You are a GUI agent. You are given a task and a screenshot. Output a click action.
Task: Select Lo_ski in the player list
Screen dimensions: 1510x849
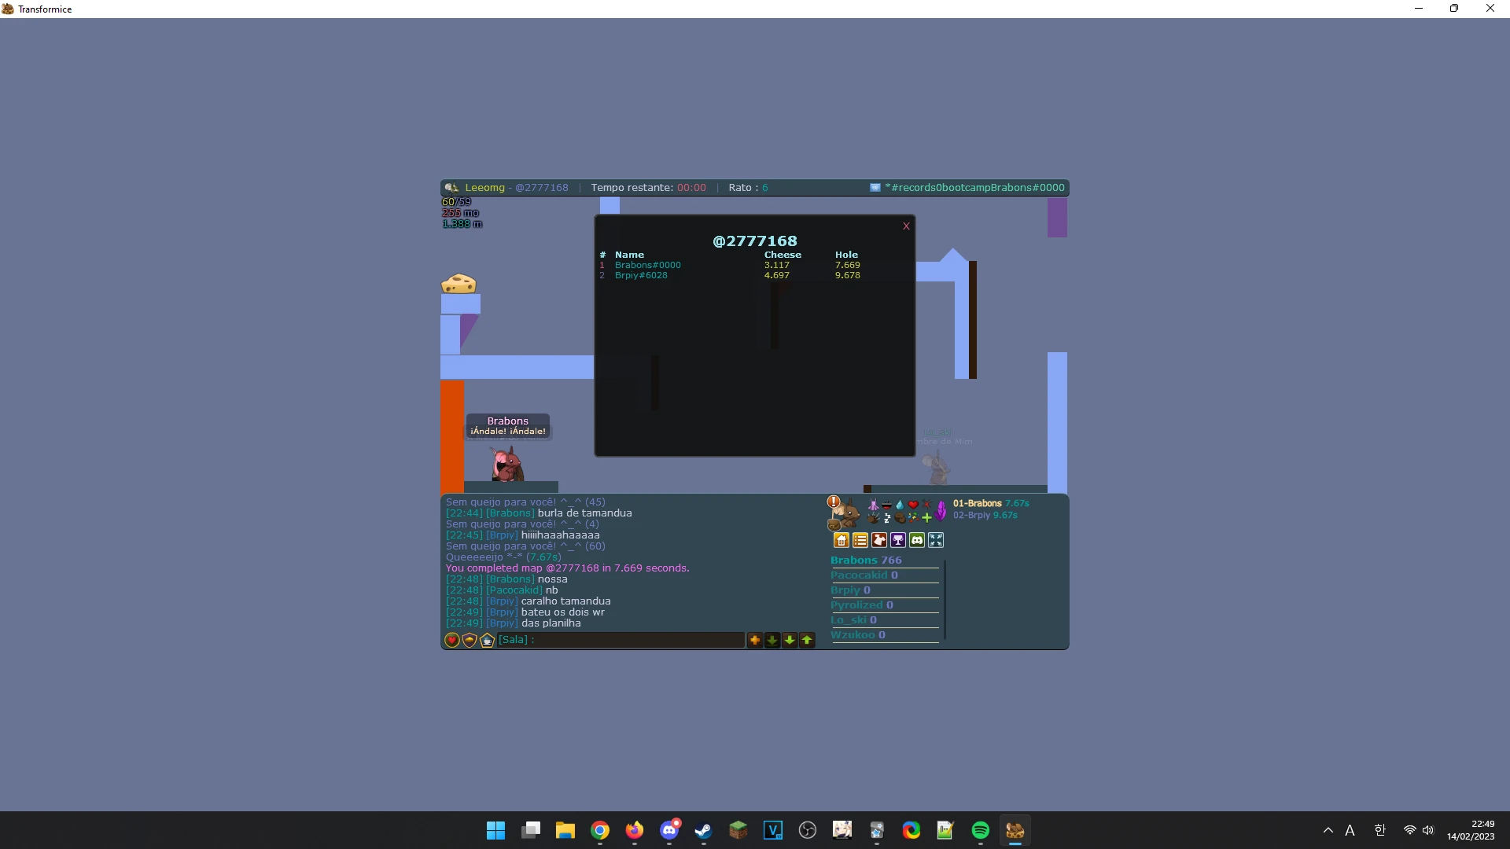point(853,620)
